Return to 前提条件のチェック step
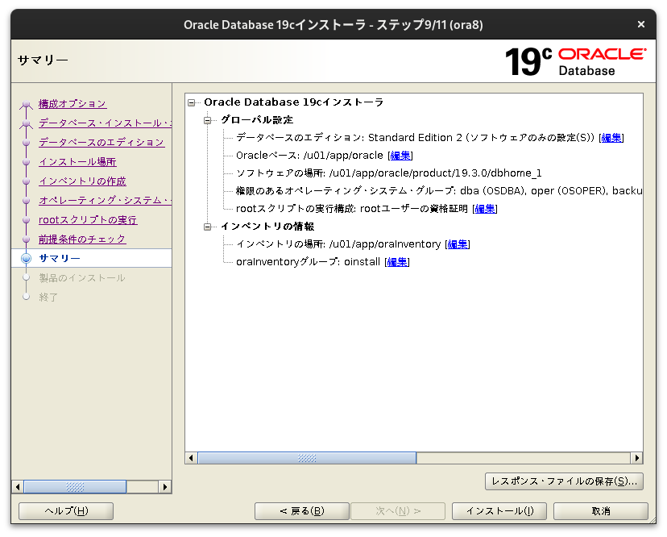 [81, 239]
